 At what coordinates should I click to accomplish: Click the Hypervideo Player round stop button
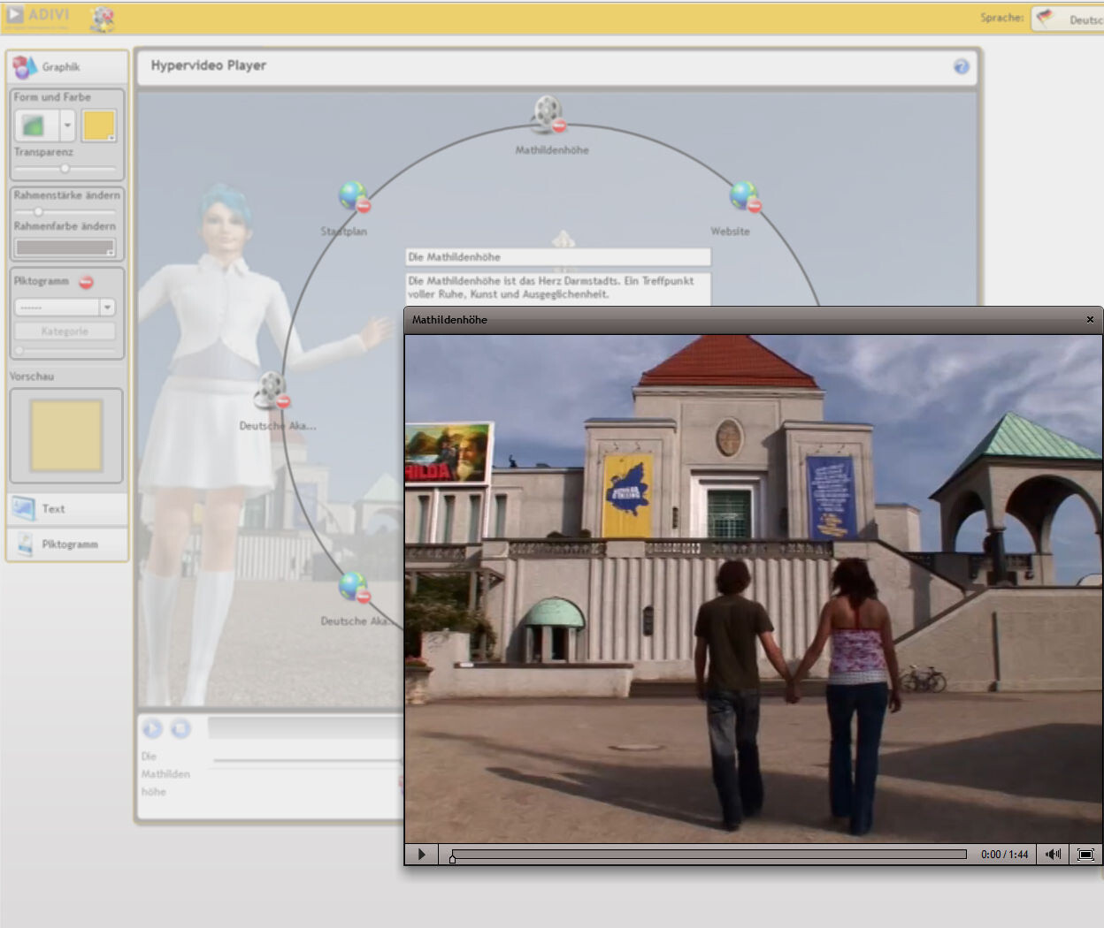click(180, 728)
